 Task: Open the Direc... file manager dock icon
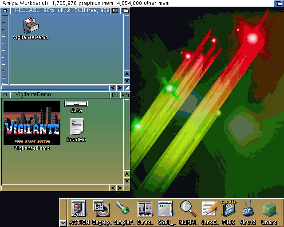click(145, 209)
